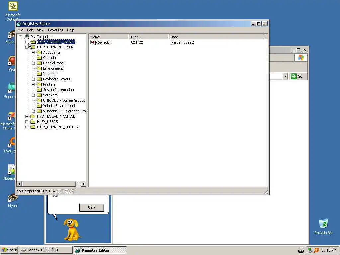Click the Registry Editor title bar icon
340x255 pixels.
19,24
